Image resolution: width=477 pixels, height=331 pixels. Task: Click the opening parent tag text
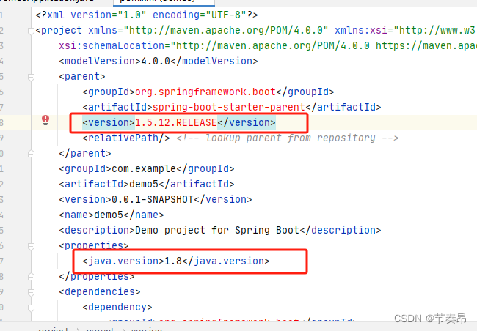pyautogui.click(x=82, y=76)
